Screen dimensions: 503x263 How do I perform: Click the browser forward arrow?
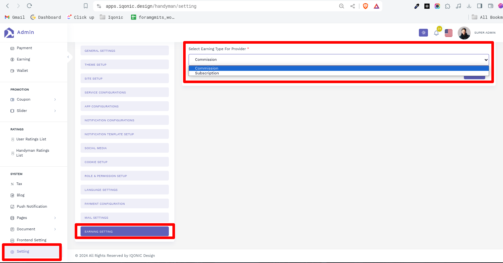click(18, 6)
